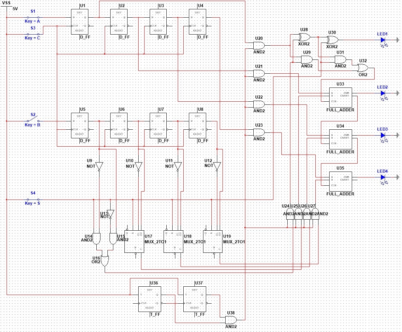Click the LED1 indicator
This screenshot has height=332, width=402.
coord(383,40)
